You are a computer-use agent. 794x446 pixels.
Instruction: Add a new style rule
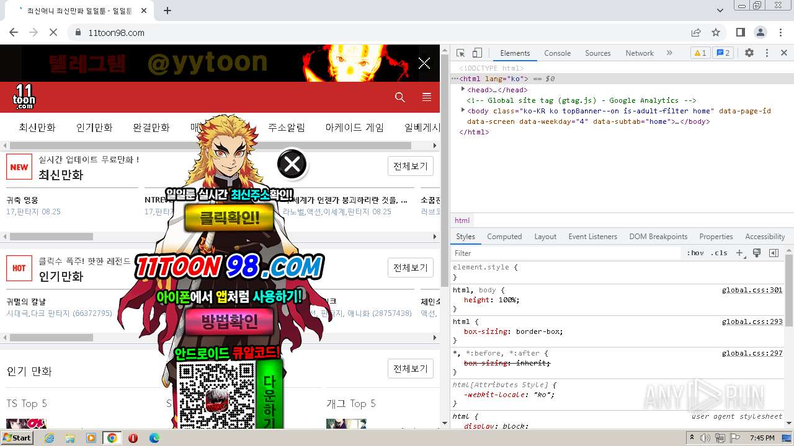pos(739,253)
